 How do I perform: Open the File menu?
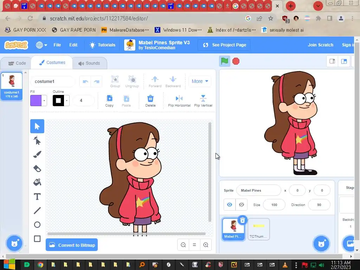[57, 45]
